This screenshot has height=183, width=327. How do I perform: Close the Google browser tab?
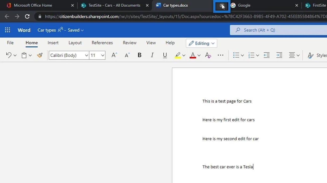tap(297, 5)
